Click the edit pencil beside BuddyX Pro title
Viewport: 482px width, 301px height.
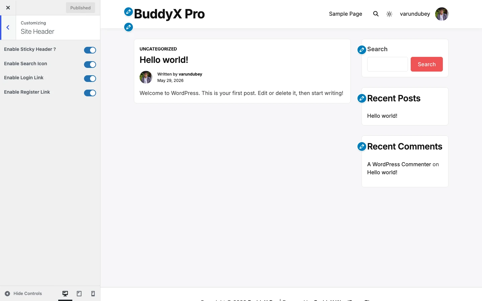tap(129, 12)
